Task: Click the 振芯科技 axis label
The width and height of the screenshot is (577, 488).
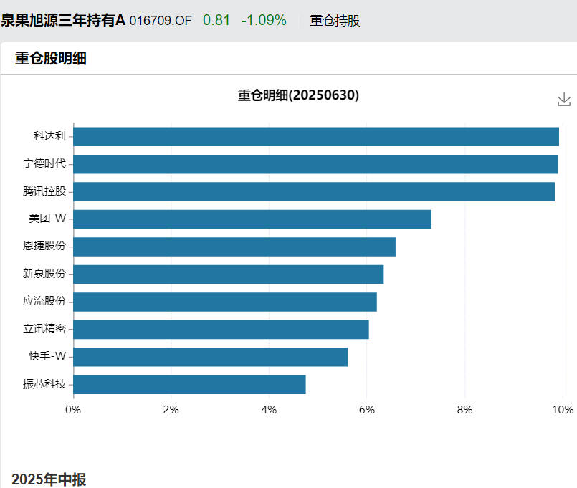Action: tap(44, 384)
